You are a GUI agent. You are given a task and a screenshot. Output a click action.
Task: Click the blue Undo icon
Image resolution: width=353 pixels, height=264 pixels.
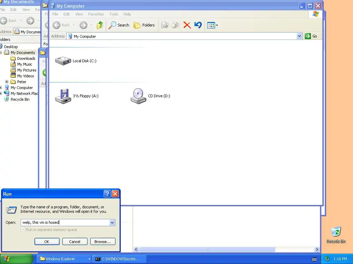198,25
